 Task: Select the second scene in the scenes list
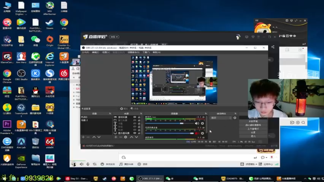pos(96,120)
